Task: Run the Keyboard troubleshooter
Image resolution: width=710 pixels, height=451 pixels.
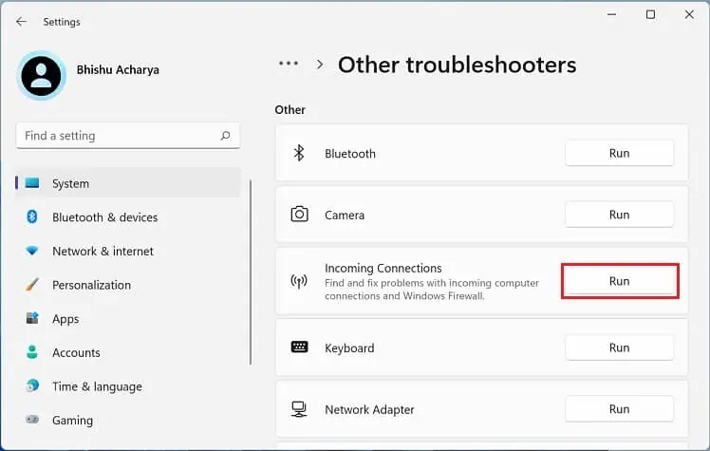Action: click(x=619, y=348)
